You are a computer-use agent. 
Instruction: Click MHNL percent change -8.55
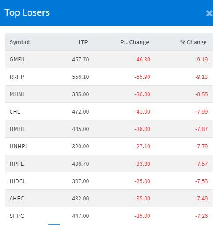click(x=201, y=94)
